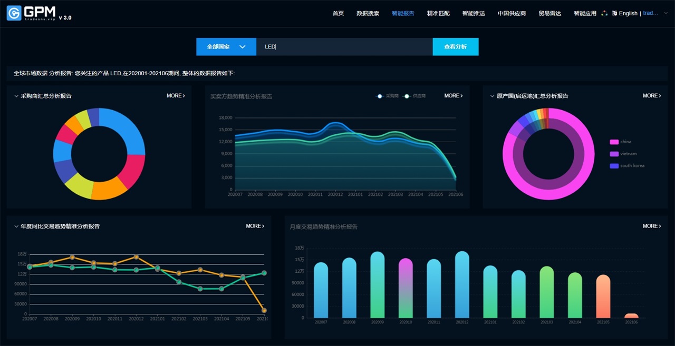The image size is (675, 346).
Task: Click the LED search input field
Action: pyautogui.click(x=344, y=47)
